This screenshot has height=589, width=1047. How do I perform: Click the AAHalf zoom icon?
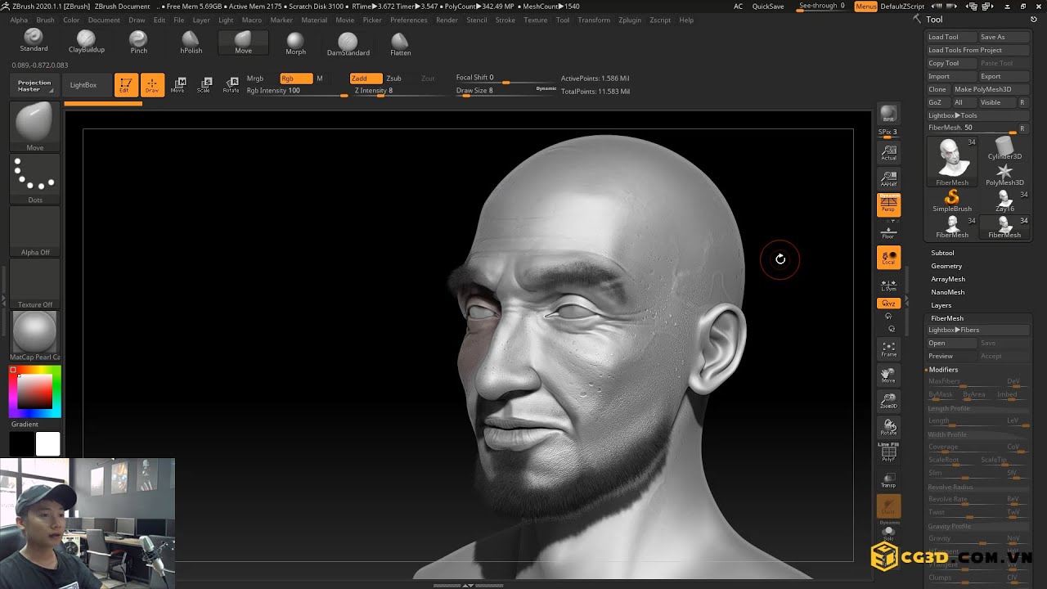888,178
